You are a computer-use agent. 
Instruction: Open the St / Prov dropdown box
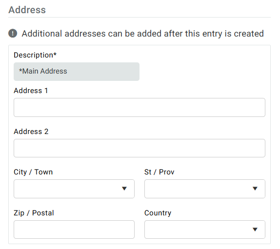click(205, 189)
